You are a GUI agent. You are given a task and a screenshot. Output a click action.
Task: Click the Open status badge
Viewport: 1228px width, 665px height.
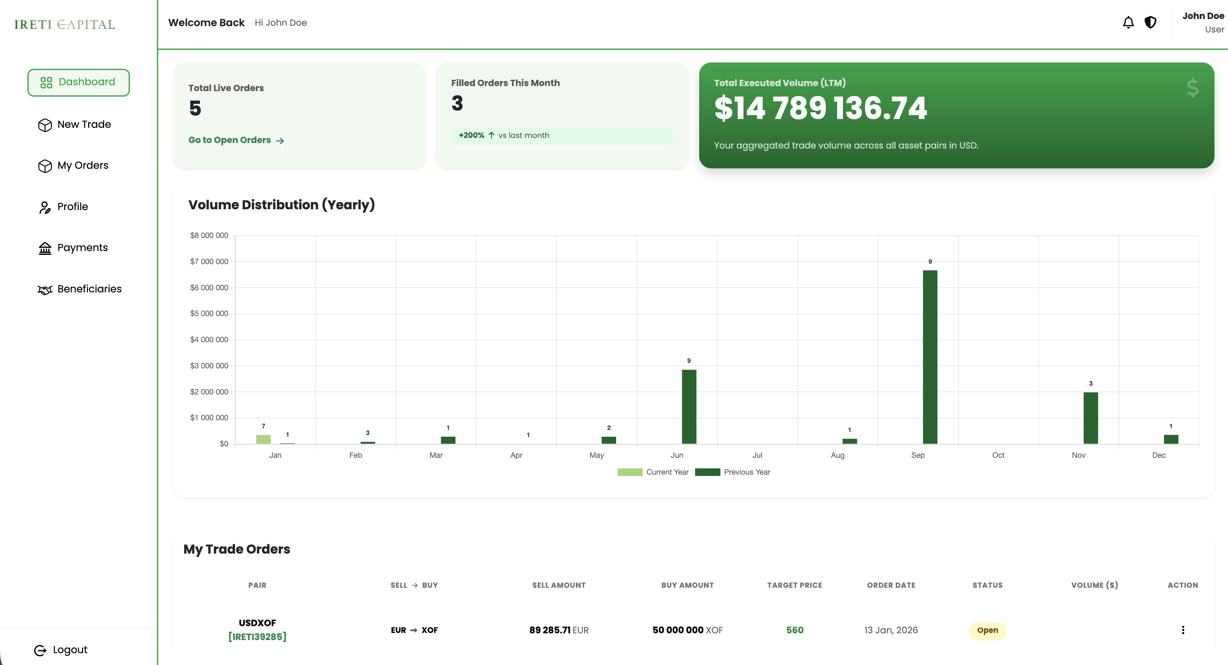point(987,630)
